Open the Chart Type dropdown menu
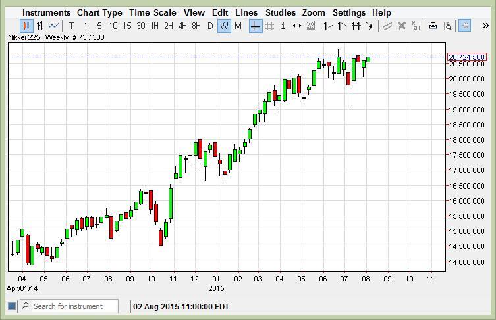 pyautogui.click(x=99, y=12)
